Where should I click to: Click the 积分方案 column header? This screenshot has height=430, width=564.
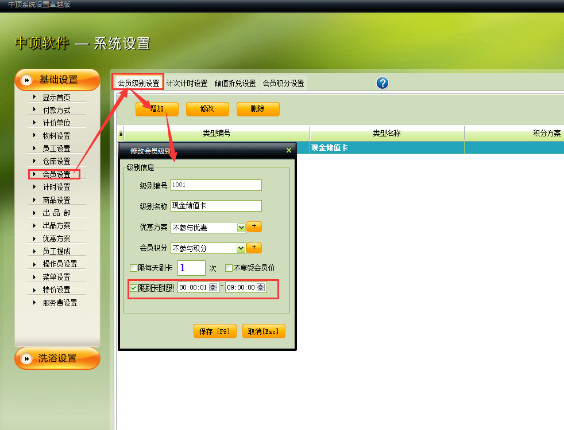click(x=515, y=134)
